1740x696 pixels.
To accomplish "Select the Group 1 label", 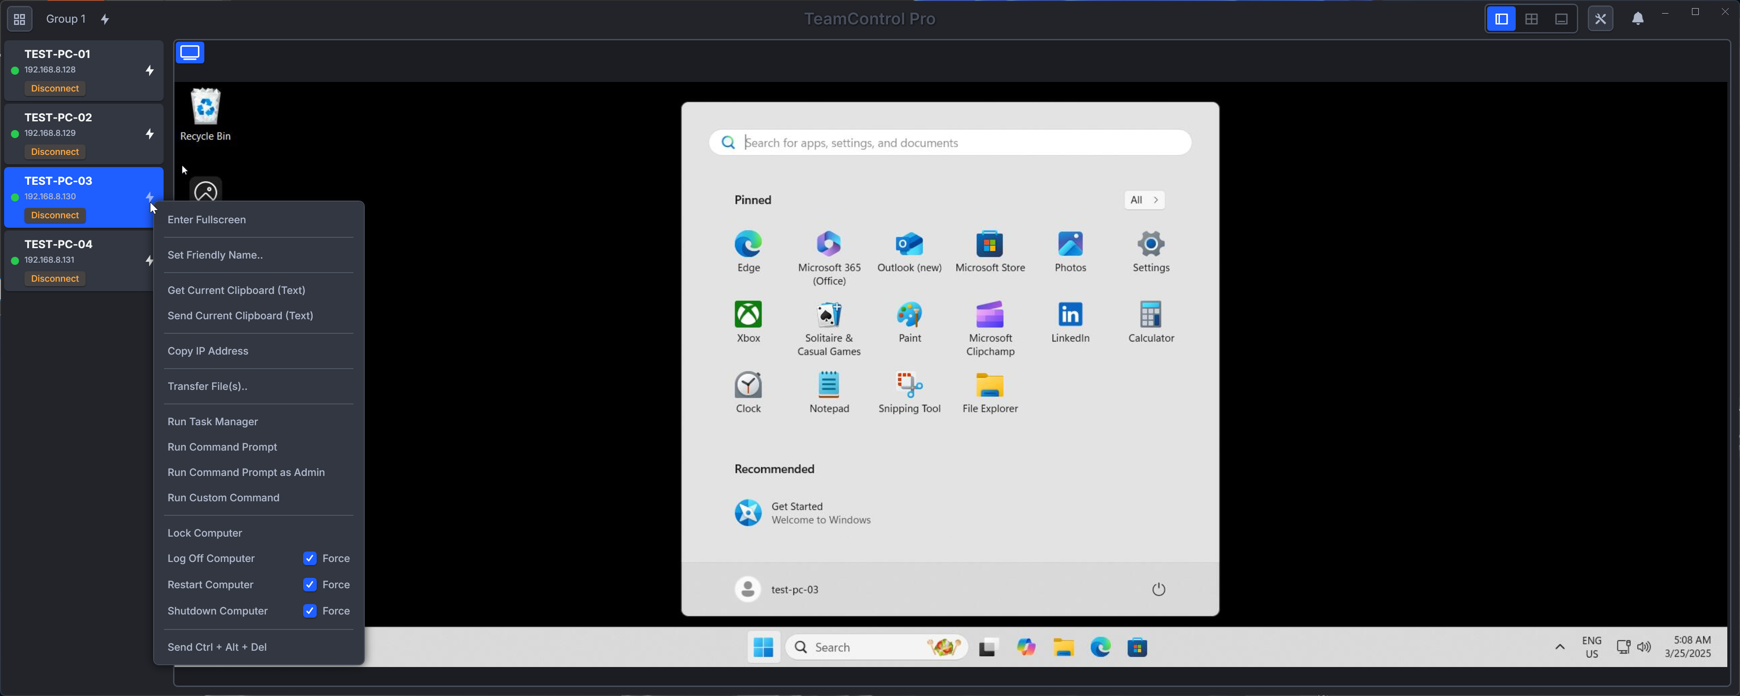I will coord(66,19).
